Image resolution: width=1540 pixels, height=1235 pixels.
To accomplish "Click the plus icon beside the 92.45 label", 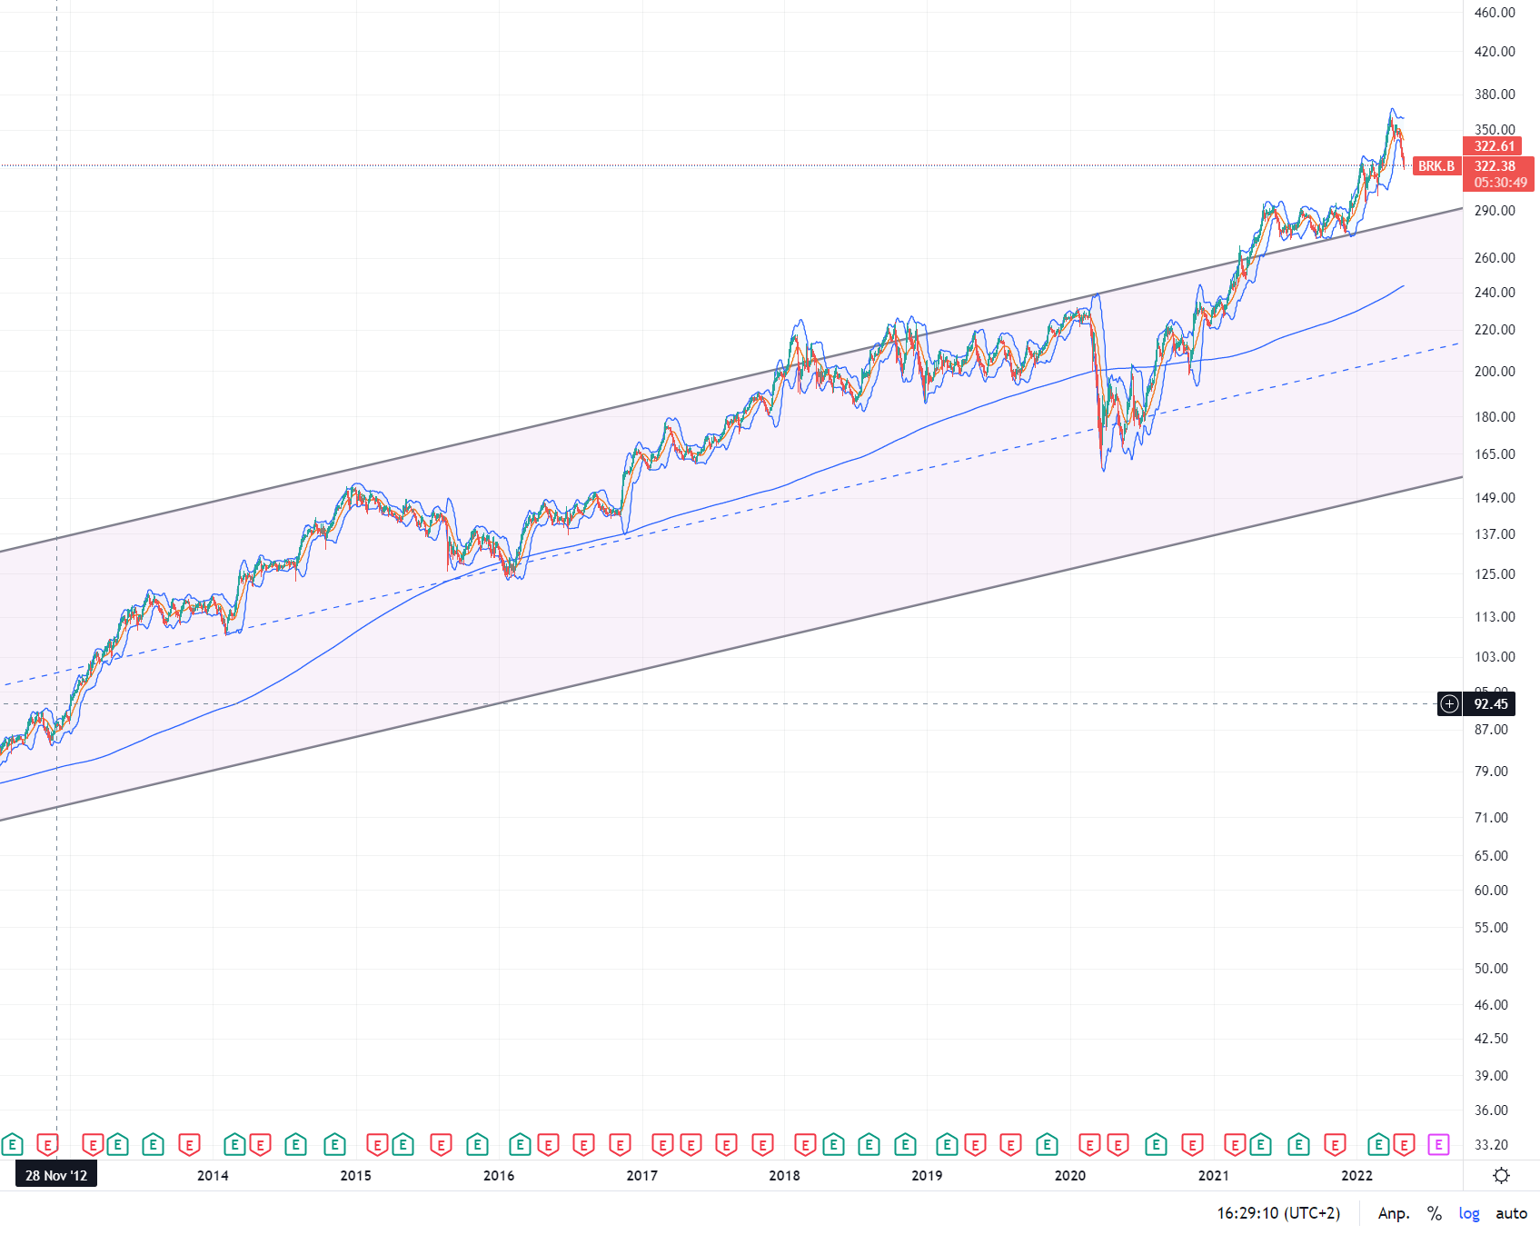I will 1448,704.
